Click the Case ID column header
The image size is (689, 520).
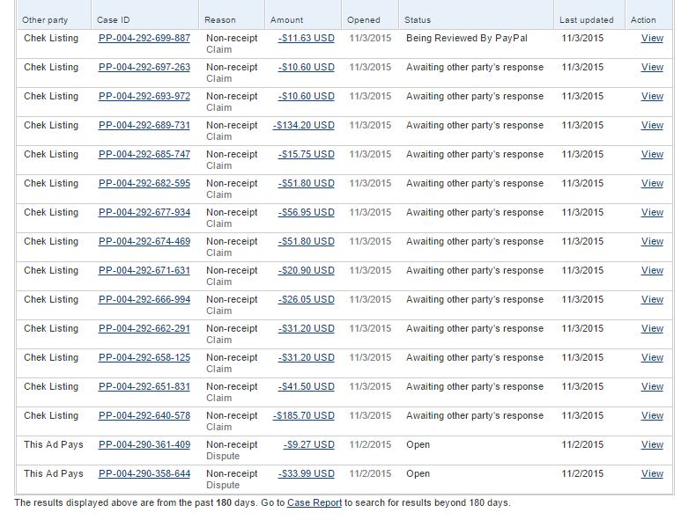coord(114,20)
